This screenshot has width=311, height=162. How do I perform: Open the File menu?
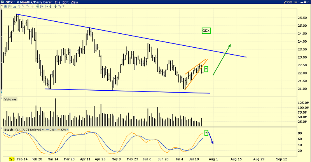pyautogui.click(x=58, y=2)
